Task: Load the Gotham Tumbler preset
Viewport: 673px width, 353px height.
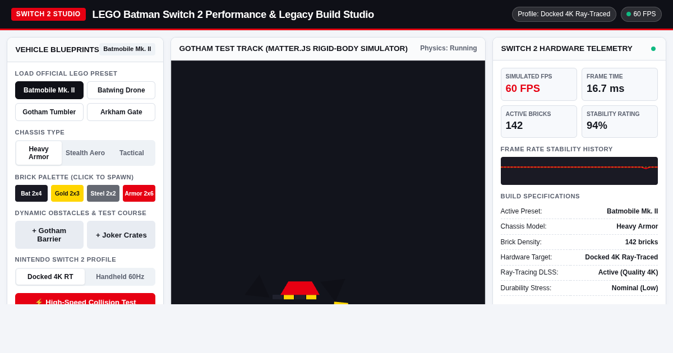Action: pyautogui.click(x=49, y=112)
